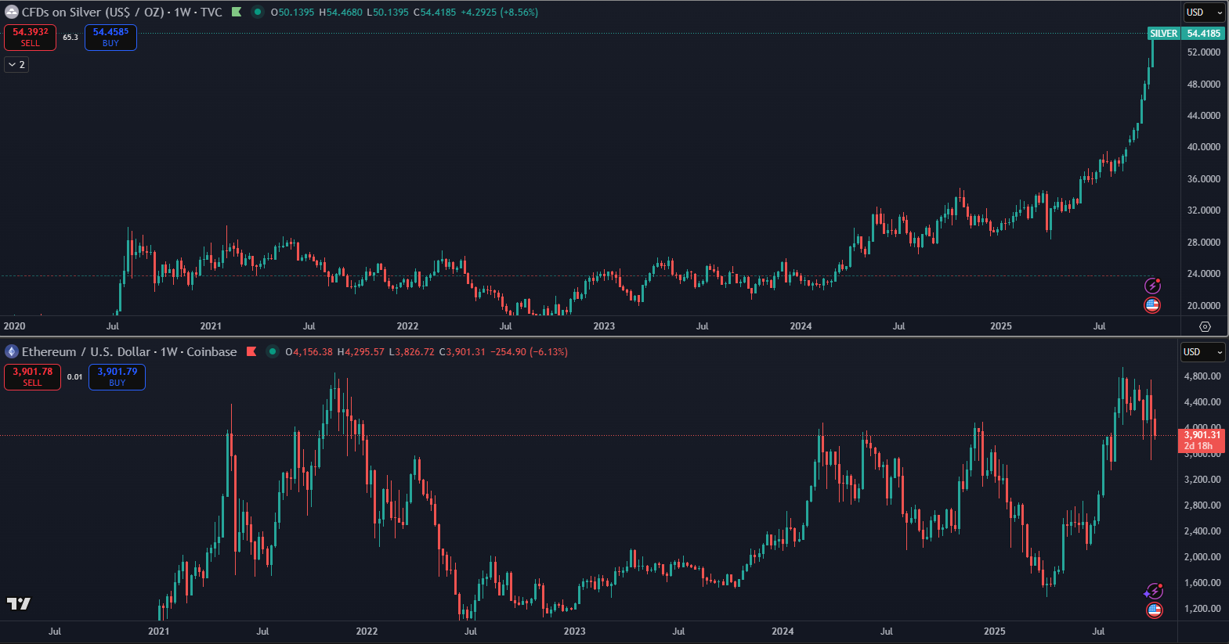Click 2023 on the Ethereum time axis
This screenshot has height=644, width=1229.
click(574, 631)
